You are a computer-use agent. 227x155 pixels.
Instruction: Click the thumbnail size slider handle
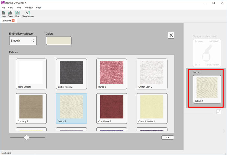click(x=27, y=138)
